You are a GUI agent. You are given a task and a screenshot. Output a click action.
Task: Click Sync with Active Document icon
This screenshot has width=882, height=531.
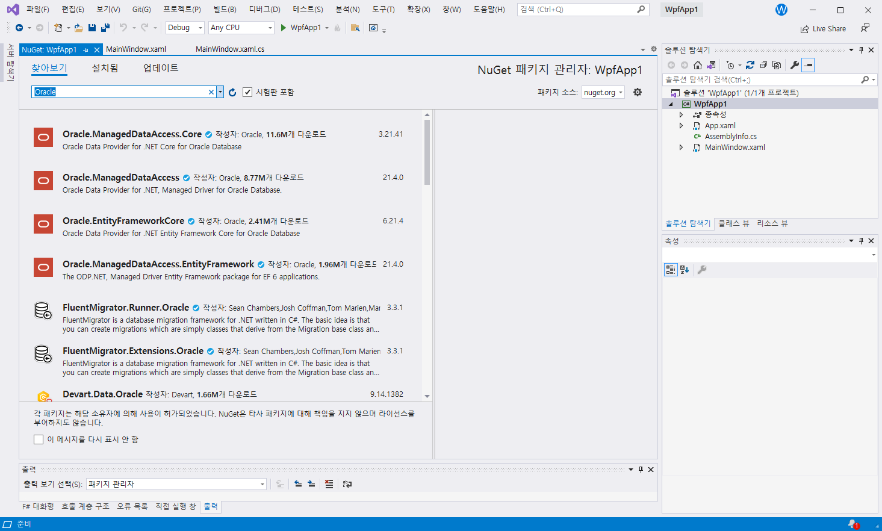pos(750,65)
